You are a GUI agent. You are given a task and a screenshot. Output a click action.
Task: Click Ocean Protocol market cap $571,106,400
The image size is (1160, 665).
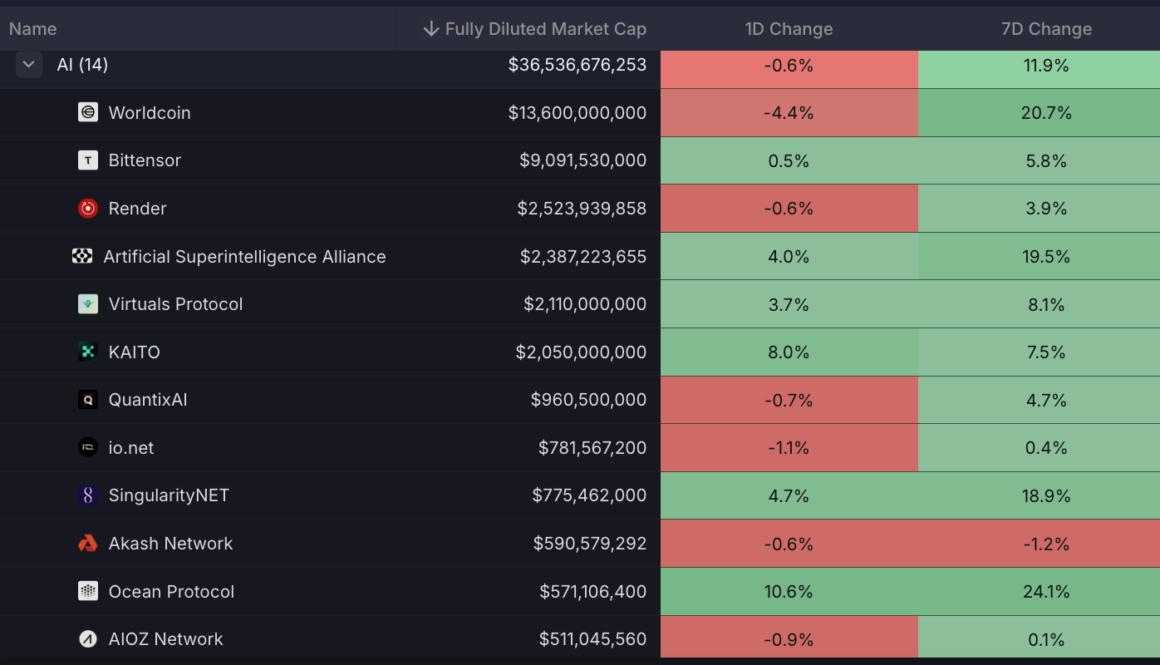click(x=593, y=591)
